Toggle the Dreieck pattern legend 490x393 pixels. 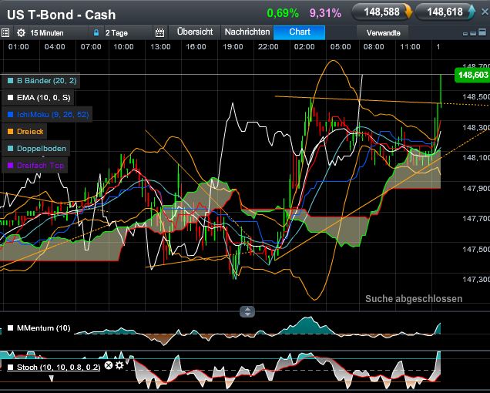25,131
